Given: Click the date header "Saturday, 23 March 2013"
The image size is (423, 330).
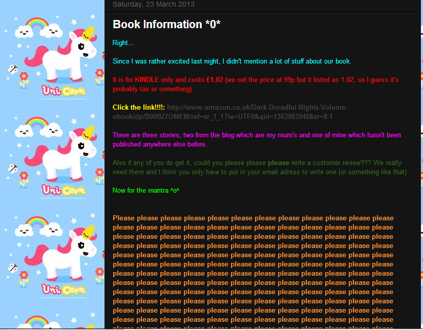Looking at the screenshot, I should 154,4.
